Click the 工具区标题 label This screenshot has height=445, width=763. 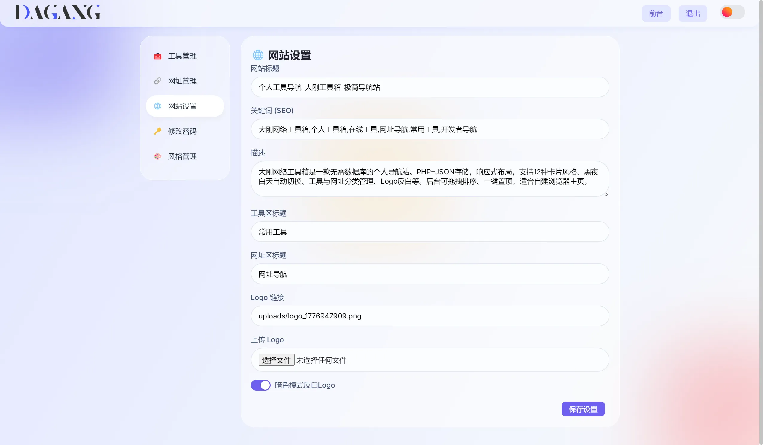coord(269,213)
